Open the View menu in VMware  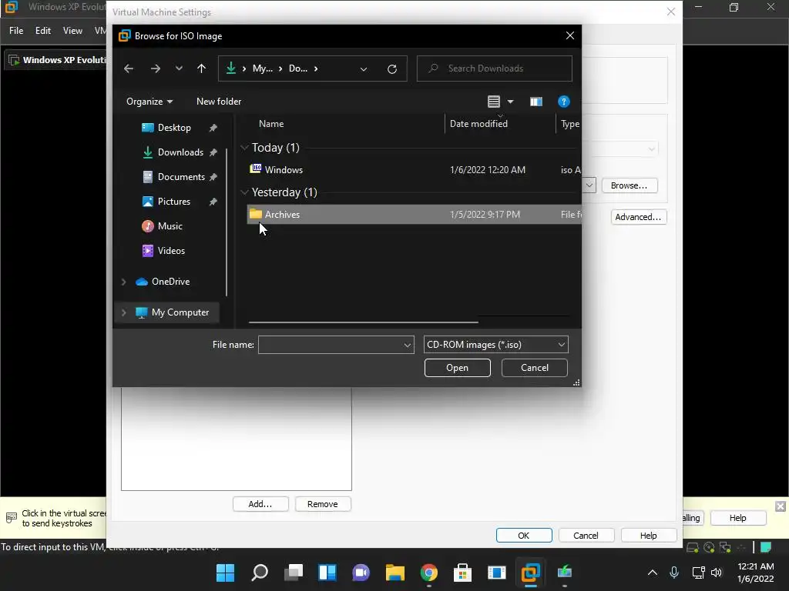click(x=72, y=31)
